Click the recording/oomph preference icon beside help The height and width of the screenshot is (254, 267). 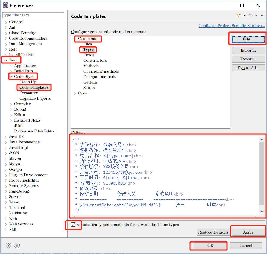click(x=17, y=245)
